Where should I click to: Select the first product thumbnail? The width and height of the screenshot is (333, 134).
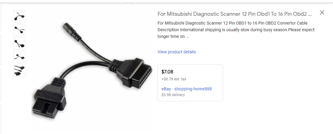pyautogui.click(x=19, y=16)
